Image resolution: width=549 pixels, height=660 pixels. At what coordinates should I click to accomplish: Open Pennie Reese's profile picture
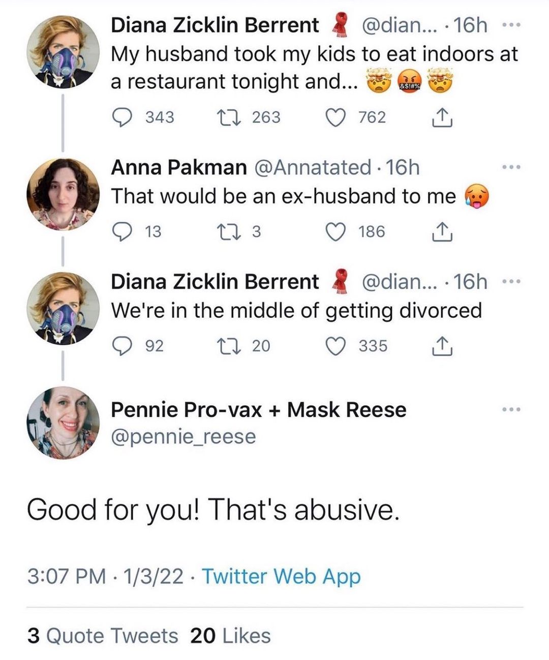[63, 423]
